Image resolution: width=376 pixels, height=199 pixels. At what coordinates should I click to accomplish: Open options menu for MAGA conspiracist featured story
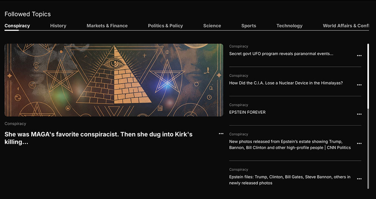pyautogui.click(x=221, y=134)
